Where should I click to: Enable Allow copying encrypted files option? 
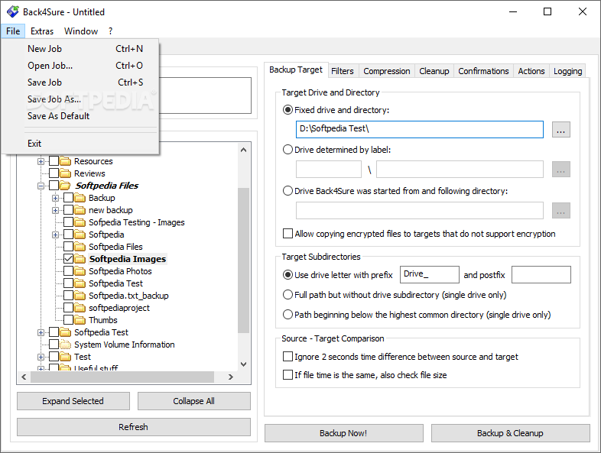click(x=288, y=234)
